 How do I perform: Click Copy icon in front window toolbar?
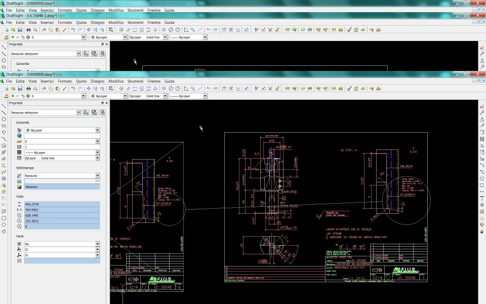[51, 89]
